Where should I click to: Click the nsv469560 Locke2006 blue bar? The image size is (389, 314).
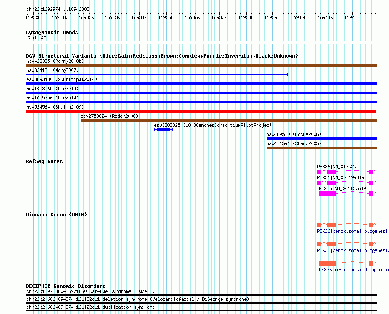322,139
